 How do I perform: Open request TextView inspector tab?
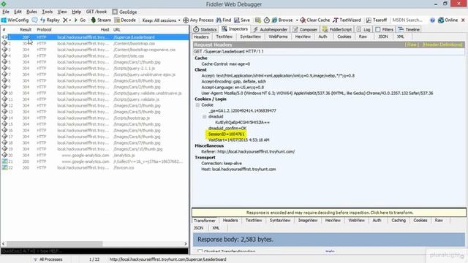pos(224,37)
